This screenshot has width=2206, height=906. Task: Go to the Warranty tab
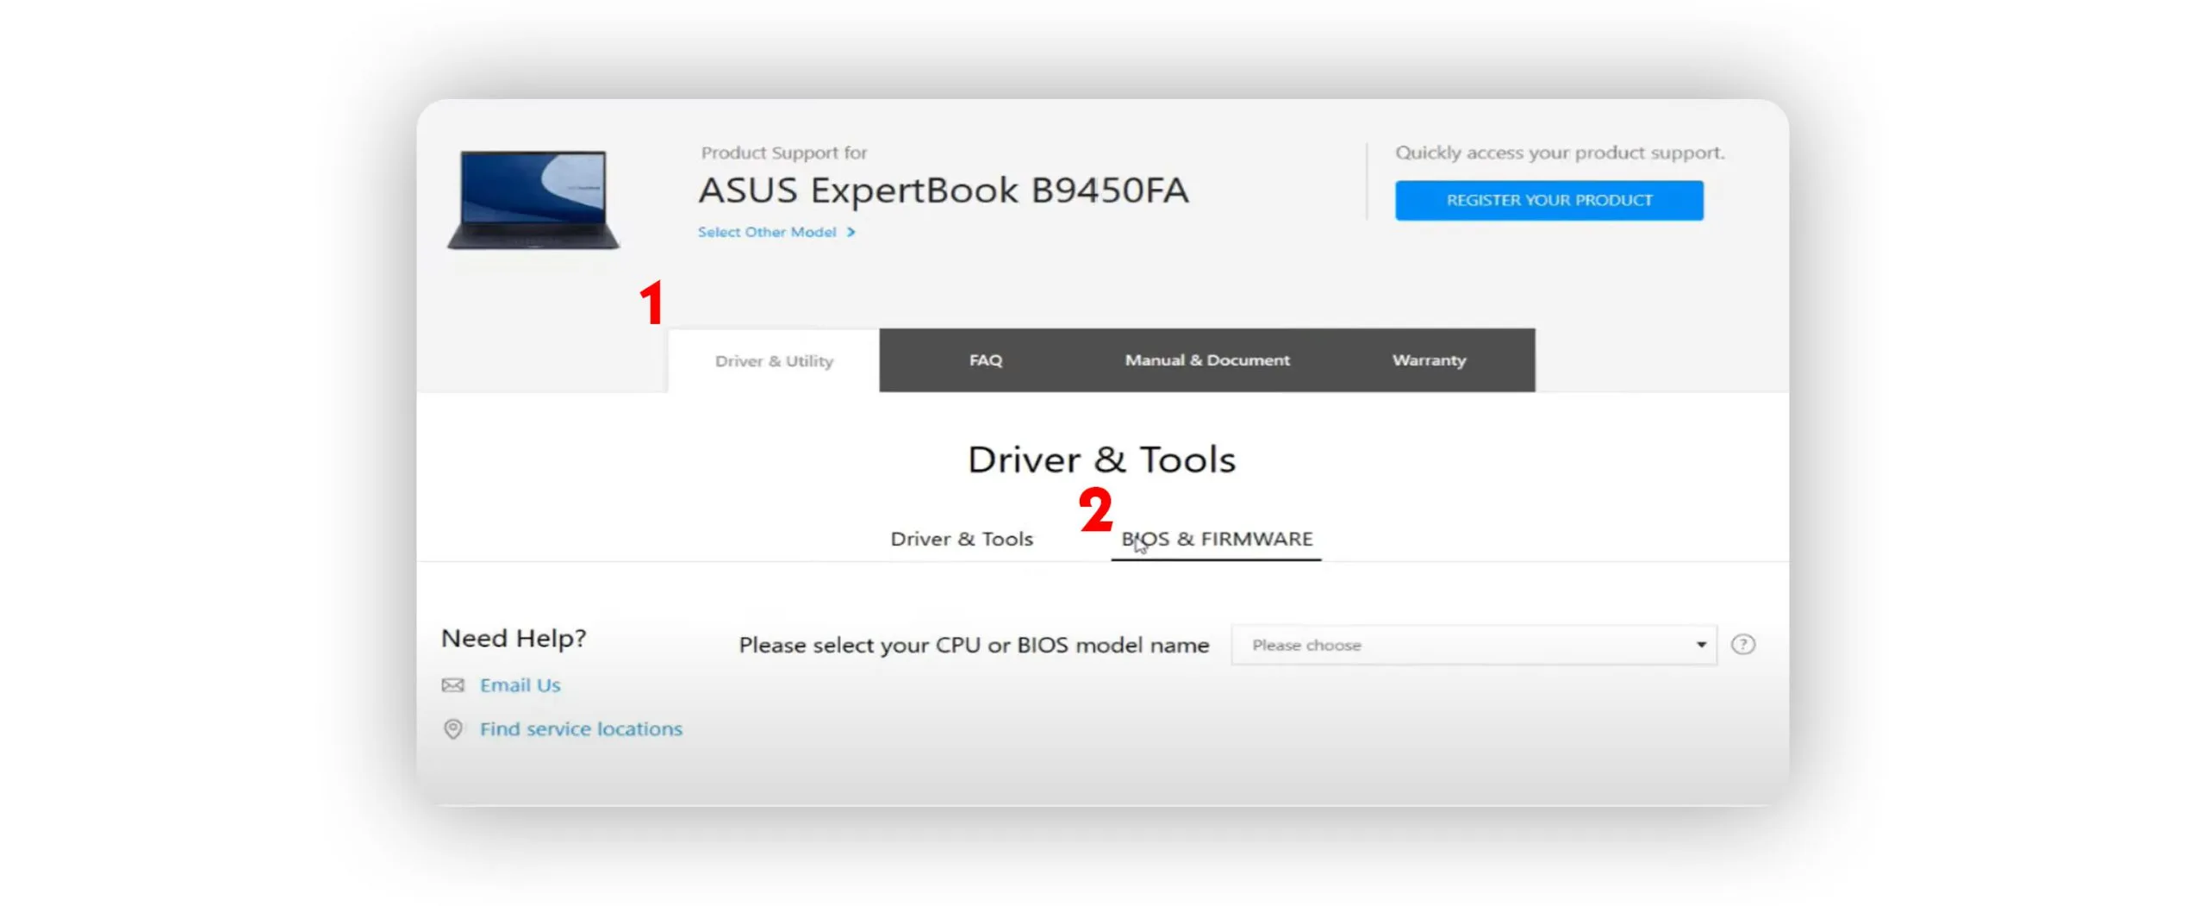tap(1428, 360)
